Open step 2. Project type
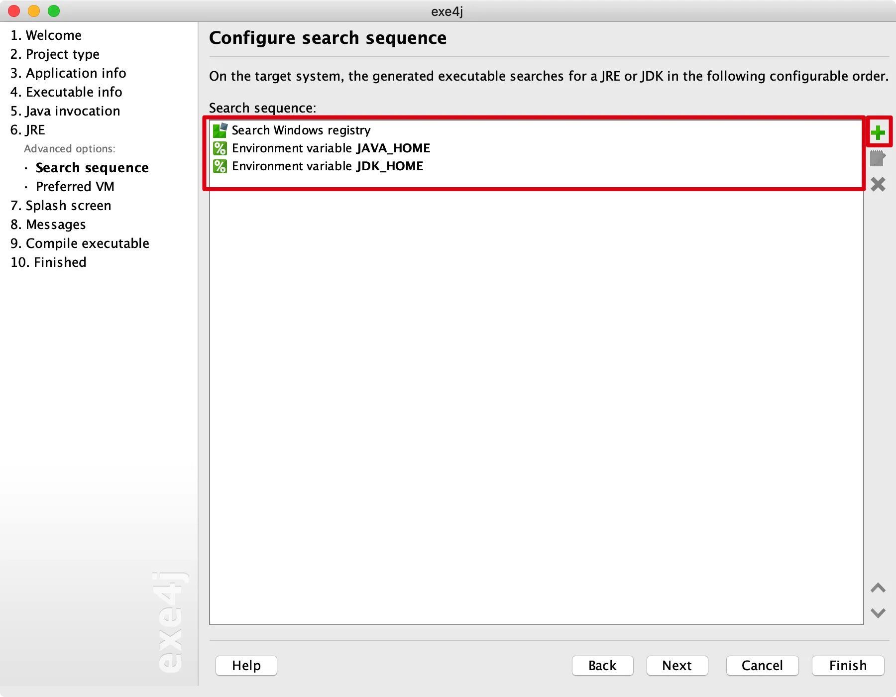The height and width of the screenshot is (697, 896). tap(55, 54)
